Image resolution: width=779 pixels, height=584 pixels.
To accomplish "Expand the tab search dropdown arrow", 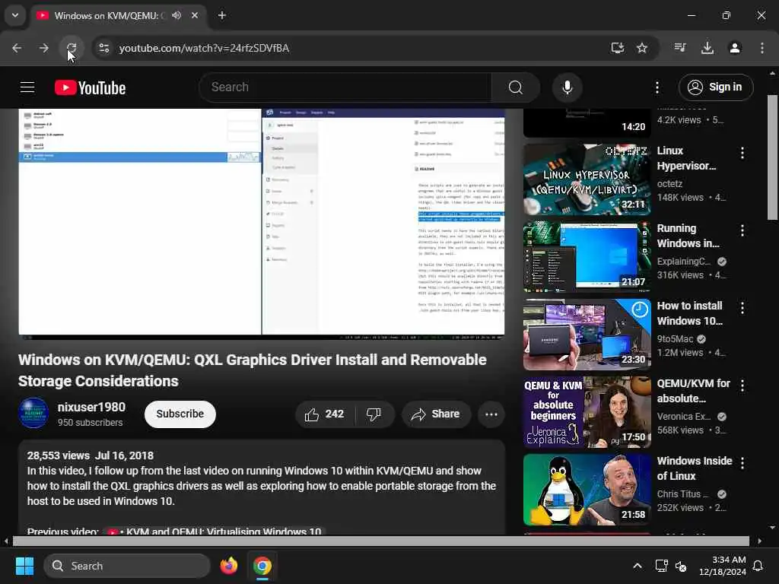I will click(x=15, y=15).
